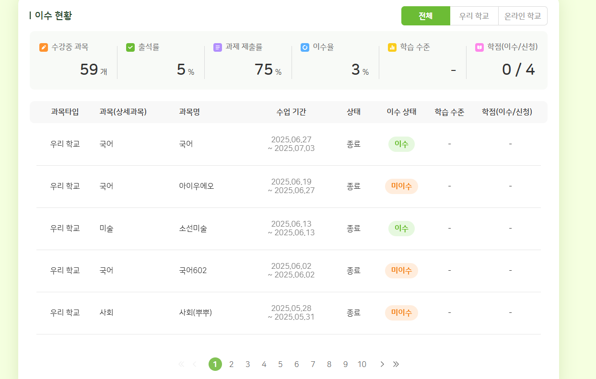The width and height of the screenshot is (596, 379).
Task: Open page 2 of the course list
Action: point(231,364)
